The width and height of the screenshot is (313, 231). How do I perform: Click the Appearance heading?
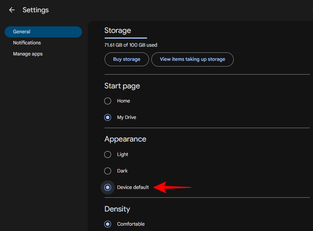coord(125,139)
